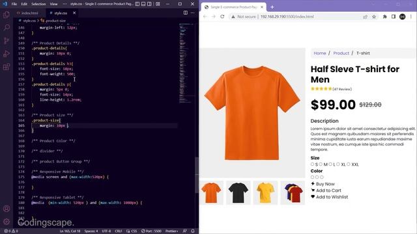This screenshot has width=417, height=234.
Task: Click the feedback icon in status bar
Action: point(185,231)
